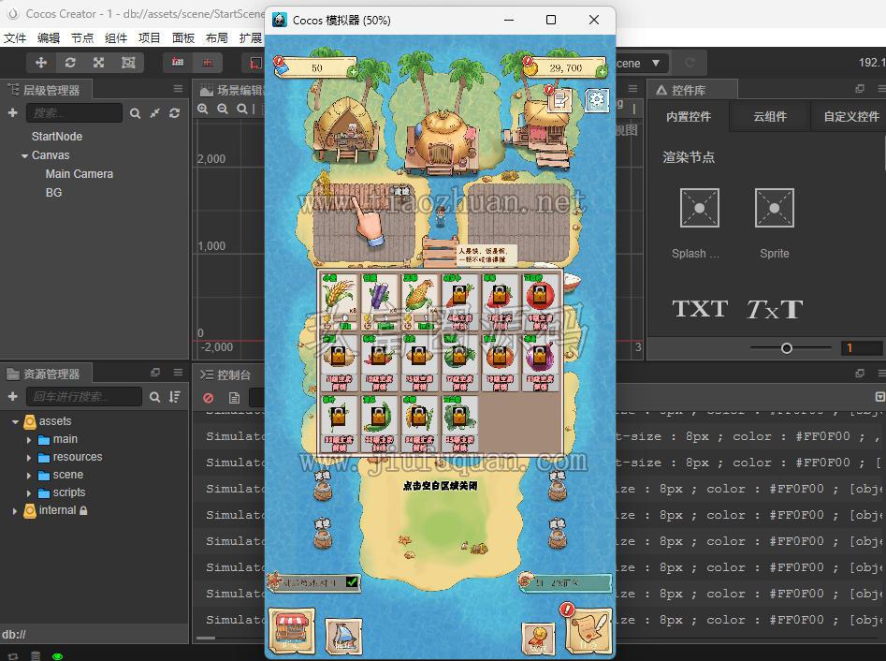The height and width of the screenshot is (661, 886).
Task: Open hierarchy panel hamburger menu
Action: (178, 89)
